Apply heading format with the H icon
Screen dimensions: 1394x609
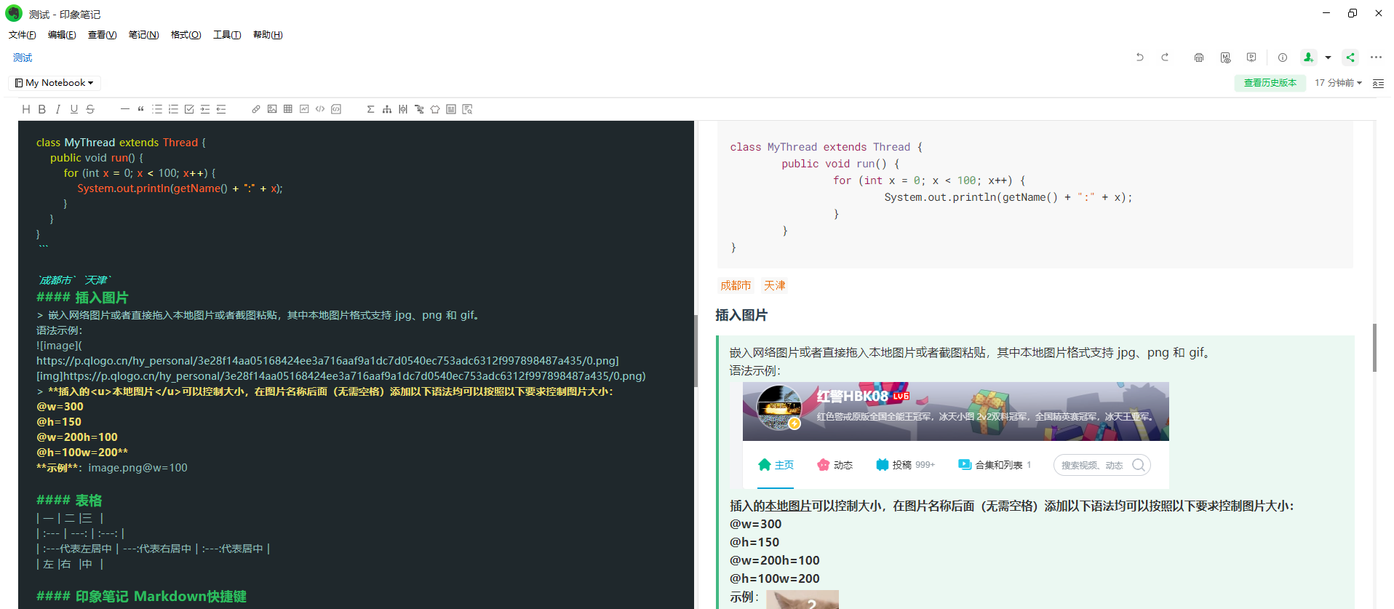[x=26, y=109]
